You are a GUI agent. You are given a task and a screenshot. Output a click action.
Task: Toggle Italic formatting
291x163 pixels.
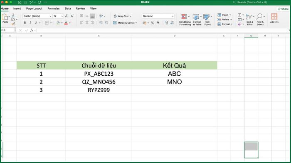[30, 23]
